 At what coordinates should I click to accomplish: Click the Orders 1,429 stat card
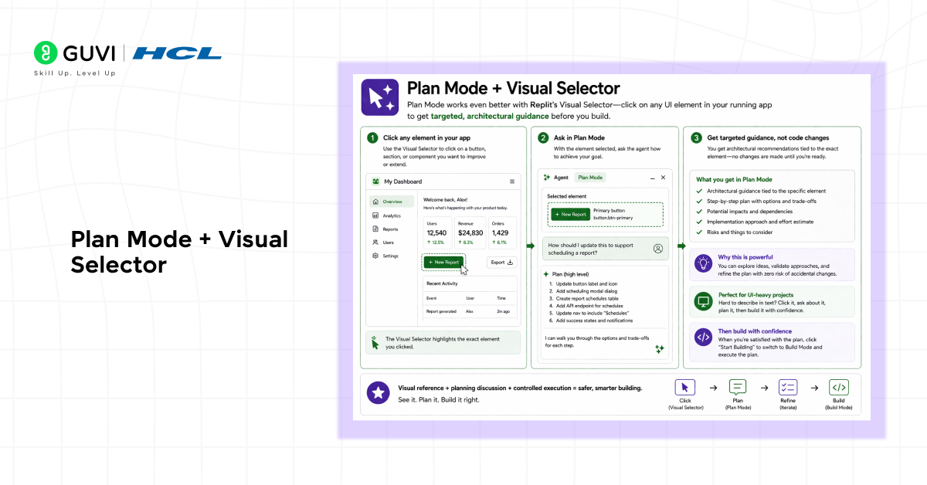click(x=502, y=232)
